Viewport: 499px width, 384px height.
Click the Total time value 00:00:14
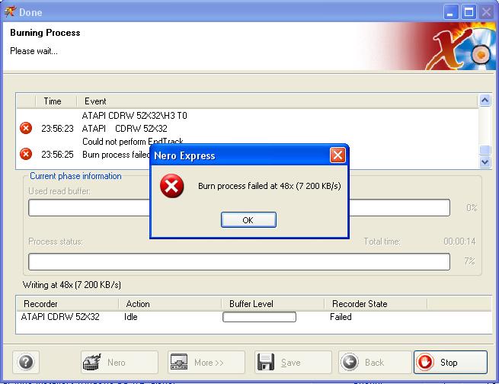[459, 242]
